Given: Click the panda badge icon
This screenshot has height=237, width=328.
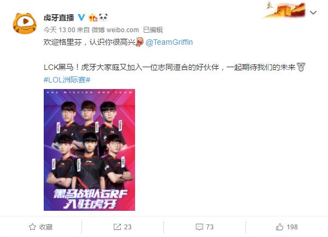Looking at the screenshot, I should pyautogui.click(x=103, y=17).
